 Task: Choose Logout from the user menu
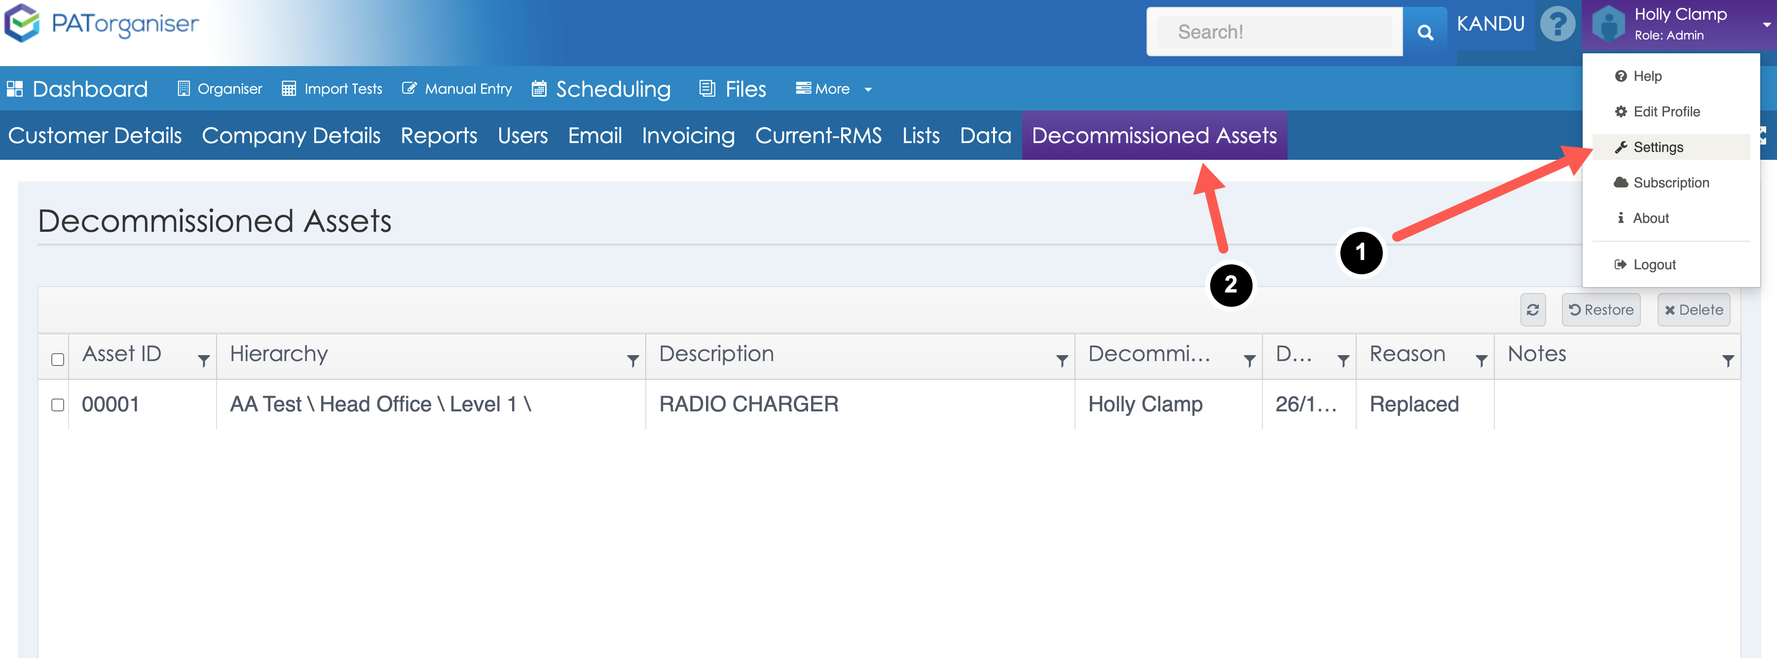click(x=1654, y=265)
